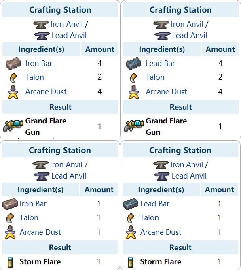Click Storm Flare icon in bottom-right recipe
The image size is (241, 270).
pos(131,262)
